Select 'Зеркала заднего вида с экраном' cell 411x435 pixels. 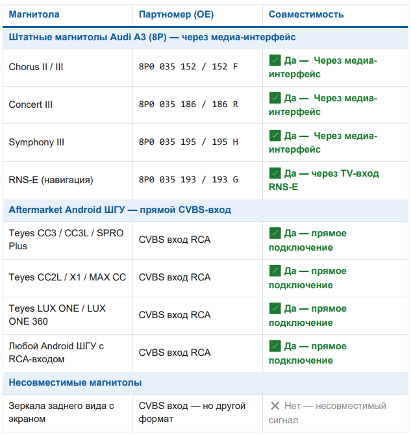point(68,413)
